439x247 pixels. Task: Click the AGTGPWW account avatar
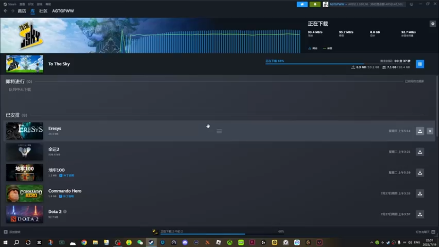(325, 4)
